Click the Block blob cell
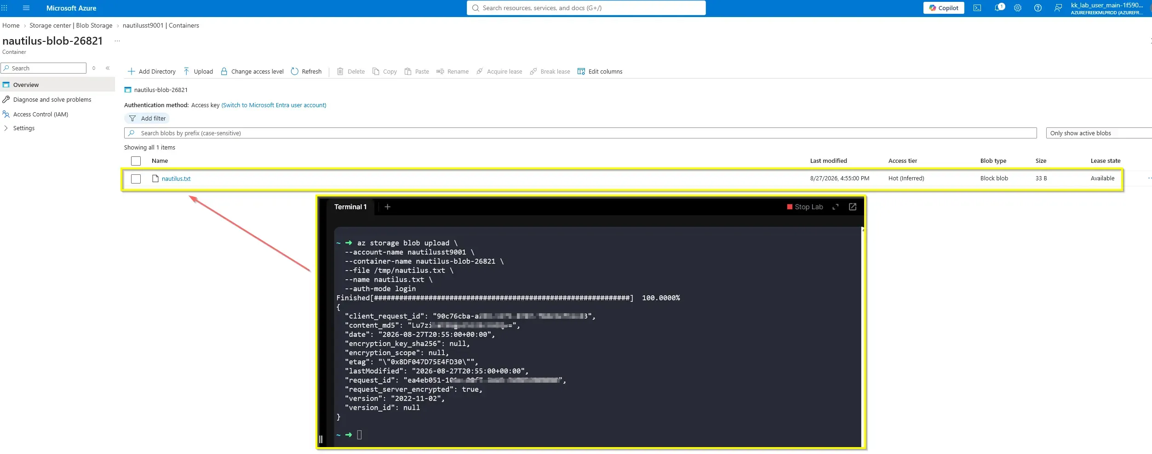The image size is (1152, 454). coord(994,178)
